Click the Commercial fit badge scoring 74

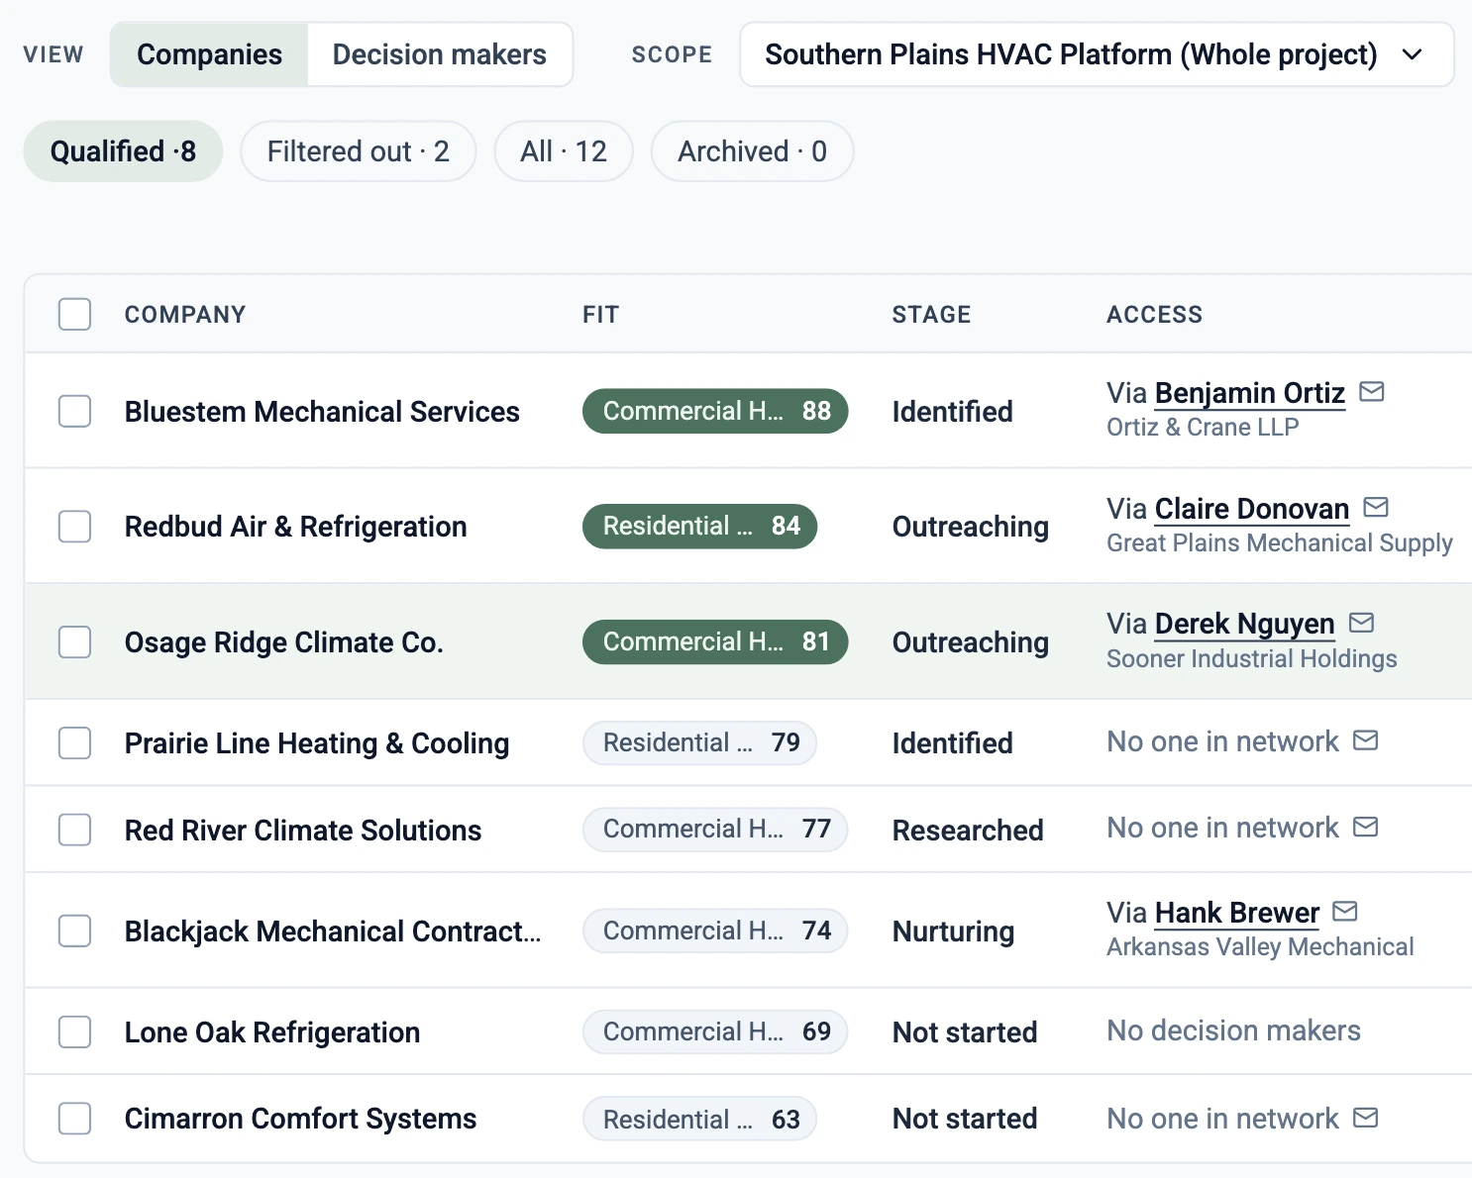(x=715, y=931)
